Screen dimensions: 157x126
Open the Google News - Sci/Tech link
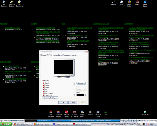click(101, 24)
